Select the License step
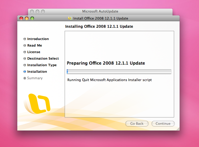The height and width of the screenshot is (147, 199). pyautogui.click(x=32, y=52)
